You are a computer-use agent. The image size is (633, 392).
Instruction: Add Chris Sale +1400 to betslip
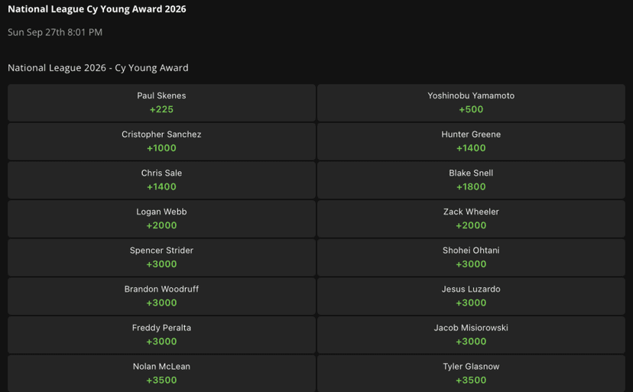(x=161, y=180)
